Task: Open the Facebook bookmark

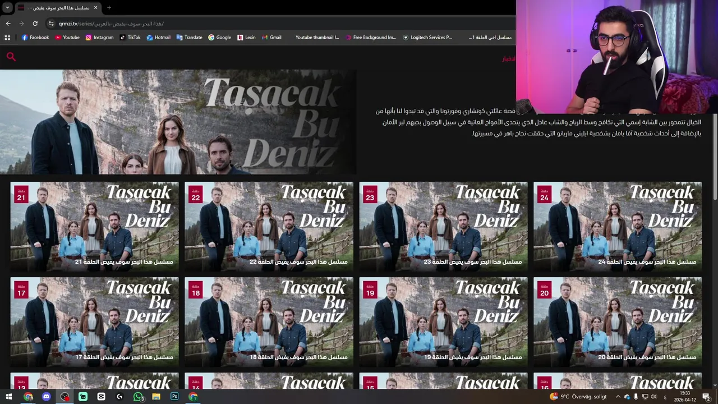Action: (x=35, y=38)
